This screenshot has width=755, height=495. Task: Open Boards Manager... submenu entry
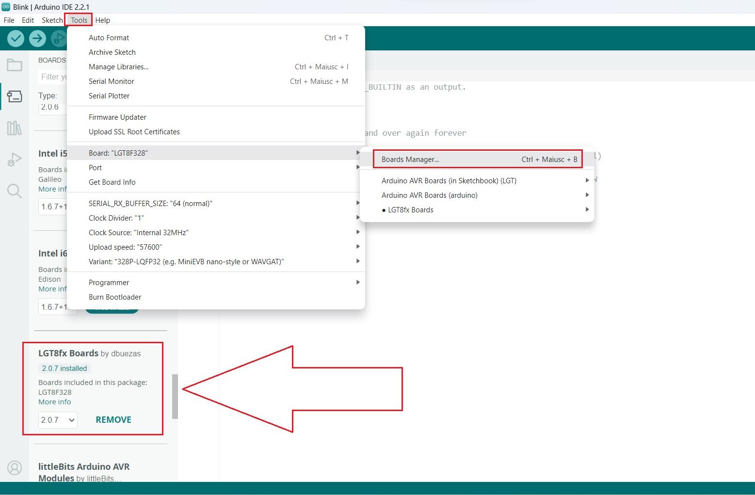[x=478, y=159]
